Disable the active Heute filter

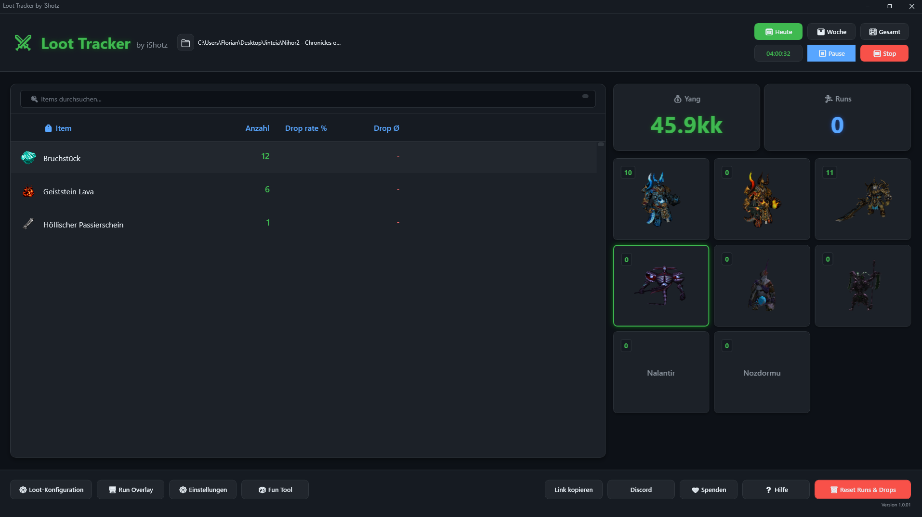tap(777, 31)
